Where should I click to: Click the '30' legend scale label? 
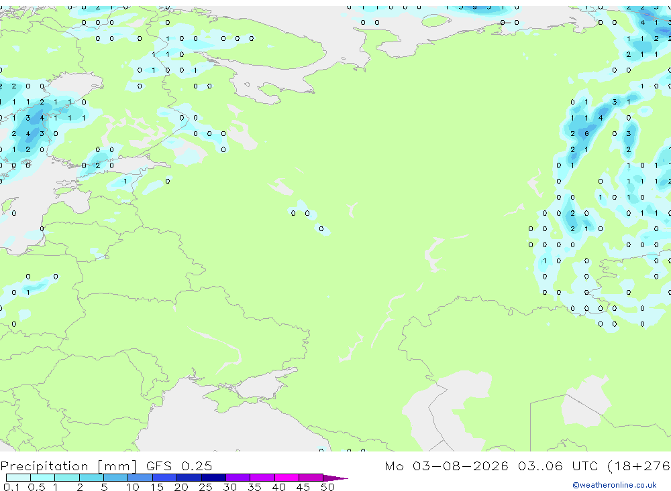coord(229,487)
